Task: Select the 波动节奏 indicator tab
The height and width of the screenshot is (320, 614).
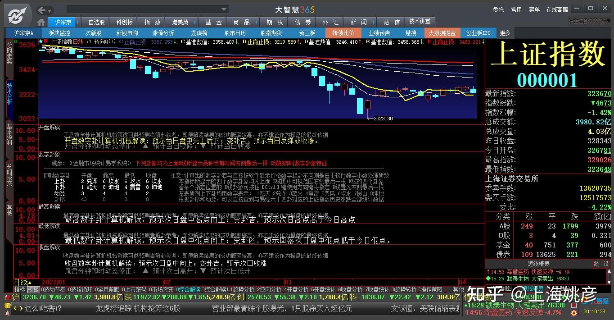Action: pos(53,289)
